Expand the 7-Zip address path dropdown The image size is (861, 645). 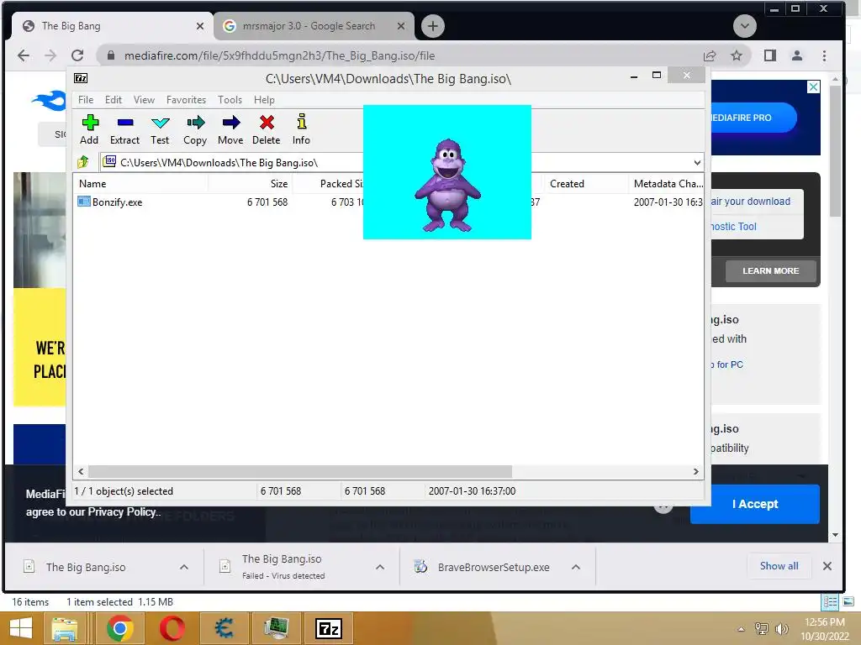pyautogui.click(x=697, y=162)
